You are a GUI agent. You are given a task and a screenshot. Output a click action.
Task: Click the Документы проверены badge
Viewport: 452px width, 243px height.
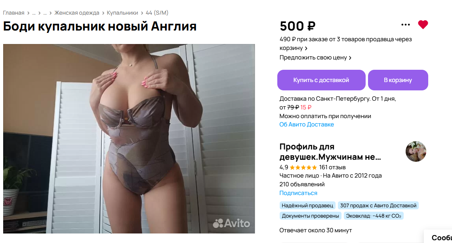[x=310, y=216]
